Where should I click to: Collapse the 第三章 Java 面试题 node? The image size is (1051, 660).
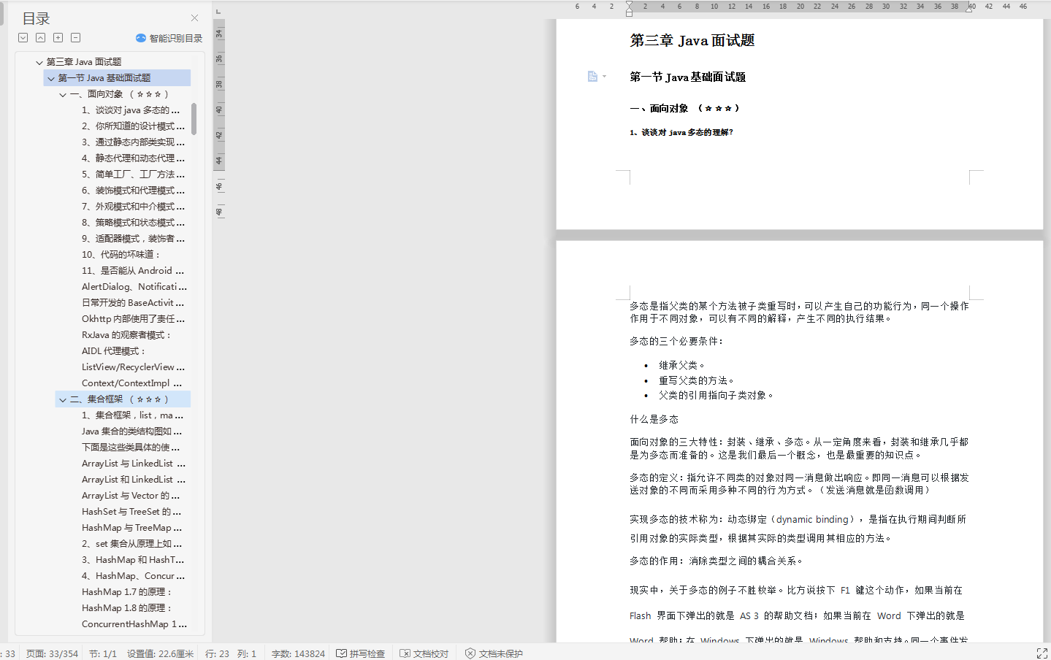click(39, 62)
